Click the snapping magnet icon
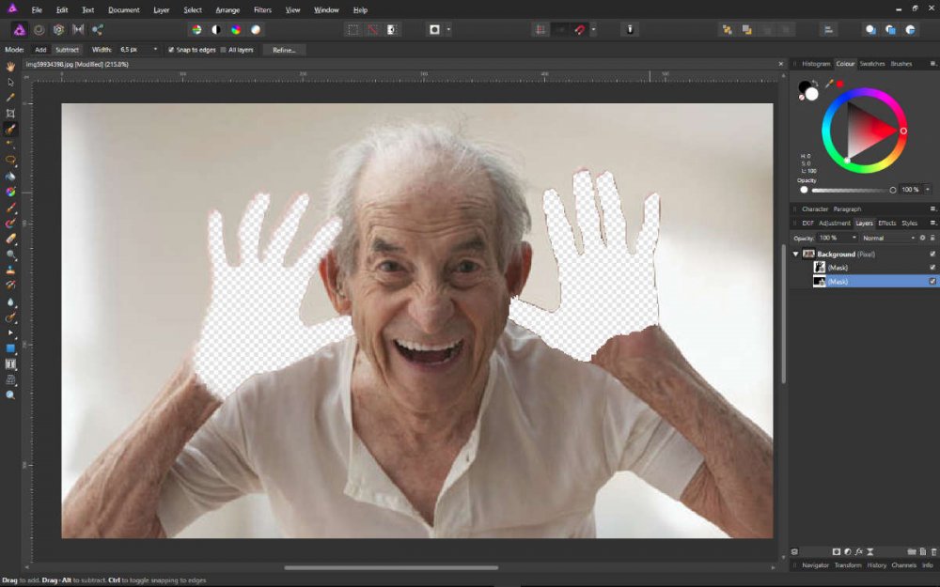 point(581,30)
